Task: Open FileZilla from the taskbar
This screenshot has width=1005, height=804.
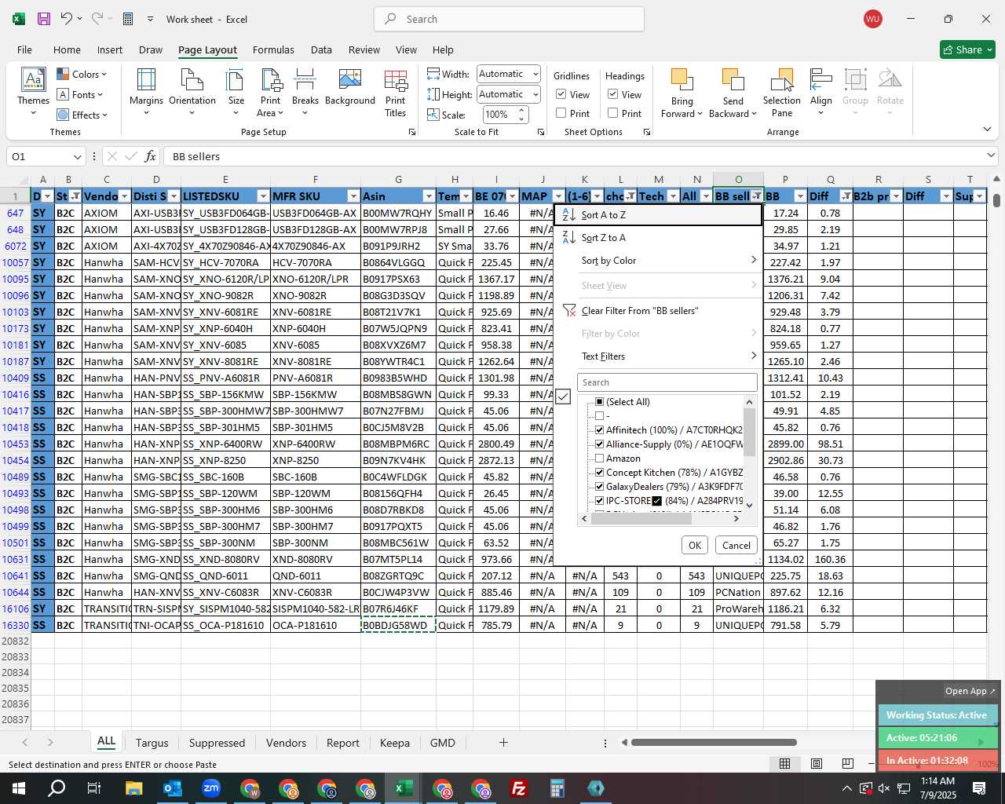Action: click(x=519, y=788)
